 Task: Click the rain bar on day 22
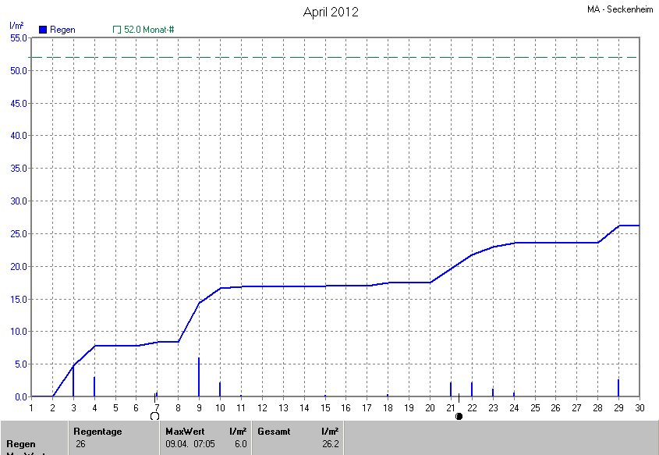[472, 389]
